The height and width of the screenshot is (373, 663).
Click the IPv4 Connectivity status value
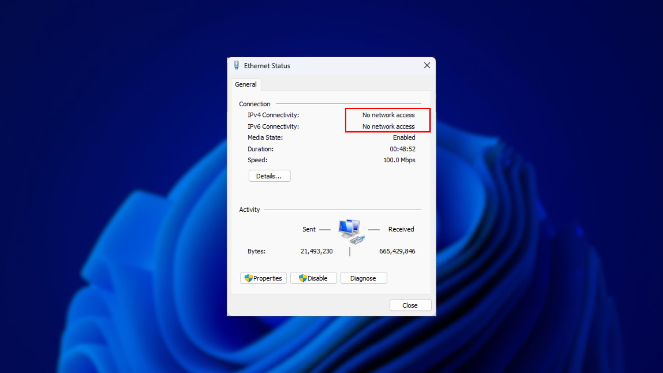click(388, 115)
